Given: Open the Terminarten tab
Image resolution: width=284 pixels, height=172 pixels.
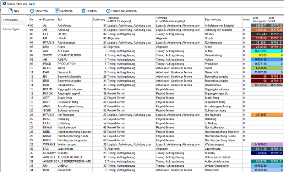Looking at the screenshot, I should click(x=14, y=20).
